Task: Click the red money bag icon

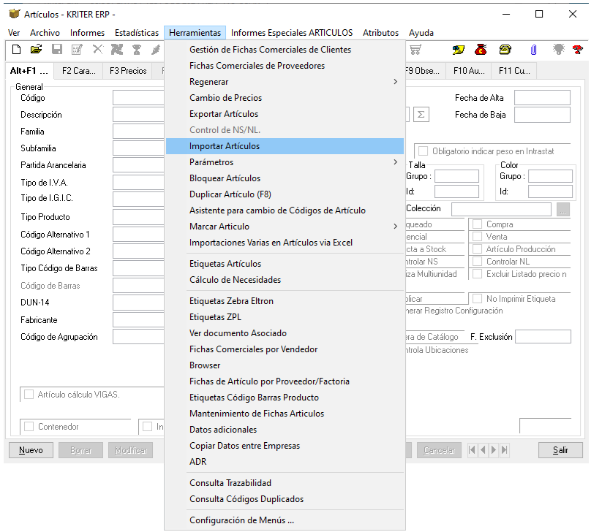Action: pyautogui.click(x=481, y=49)
